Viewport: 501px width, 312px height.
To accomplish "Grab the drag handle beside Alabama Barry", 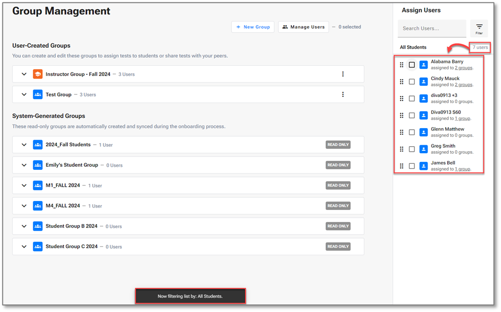I will [401, 65].
